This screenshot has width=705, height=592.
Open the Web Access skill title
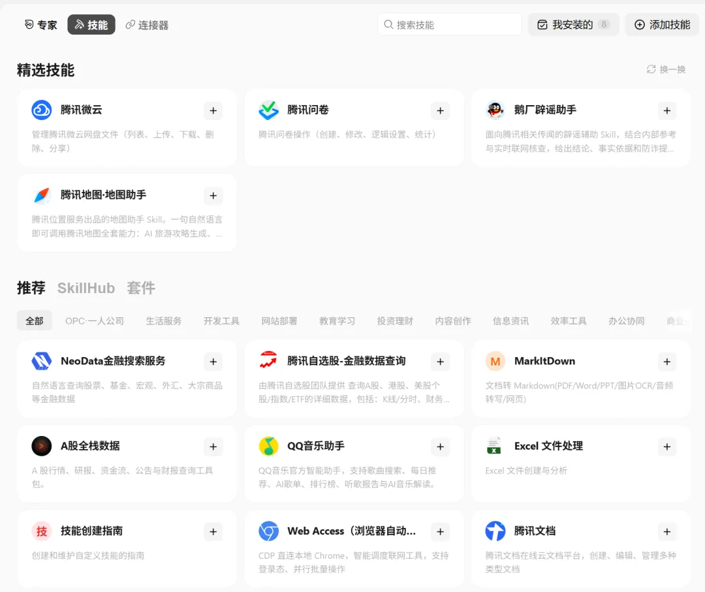pos(352,531)
